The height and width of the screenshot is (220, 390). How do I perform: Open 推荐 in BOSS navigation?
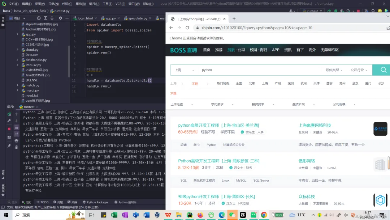tap(219, 50)
